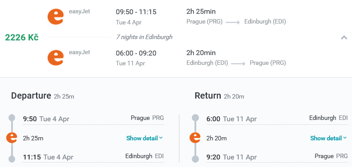Expand Show detail for departure flight
This screenshot has height=167, width=352.
144,138
